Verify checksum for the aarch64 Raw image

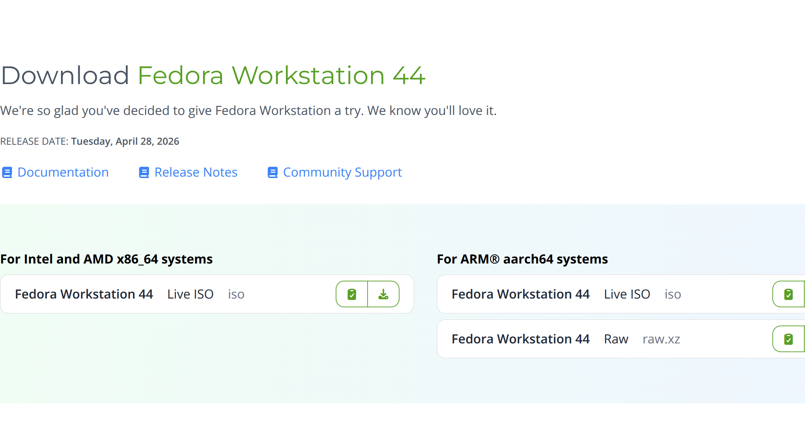[789, 339]
